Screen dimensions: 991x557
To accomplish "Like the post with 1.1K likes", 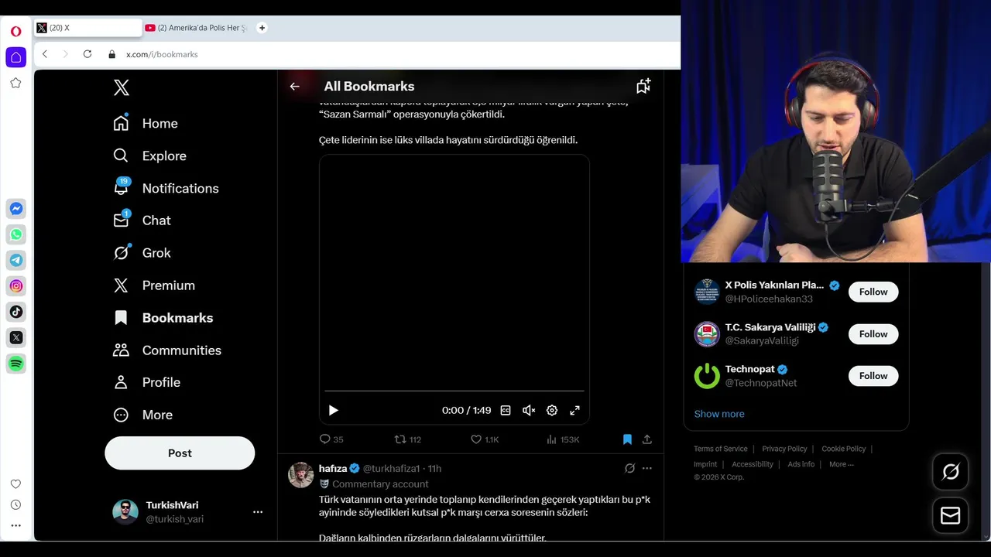I will (x=485, y=439).
